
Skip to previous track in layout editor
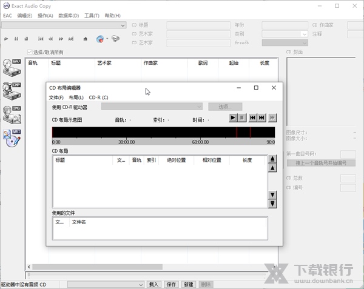point(252,118)
